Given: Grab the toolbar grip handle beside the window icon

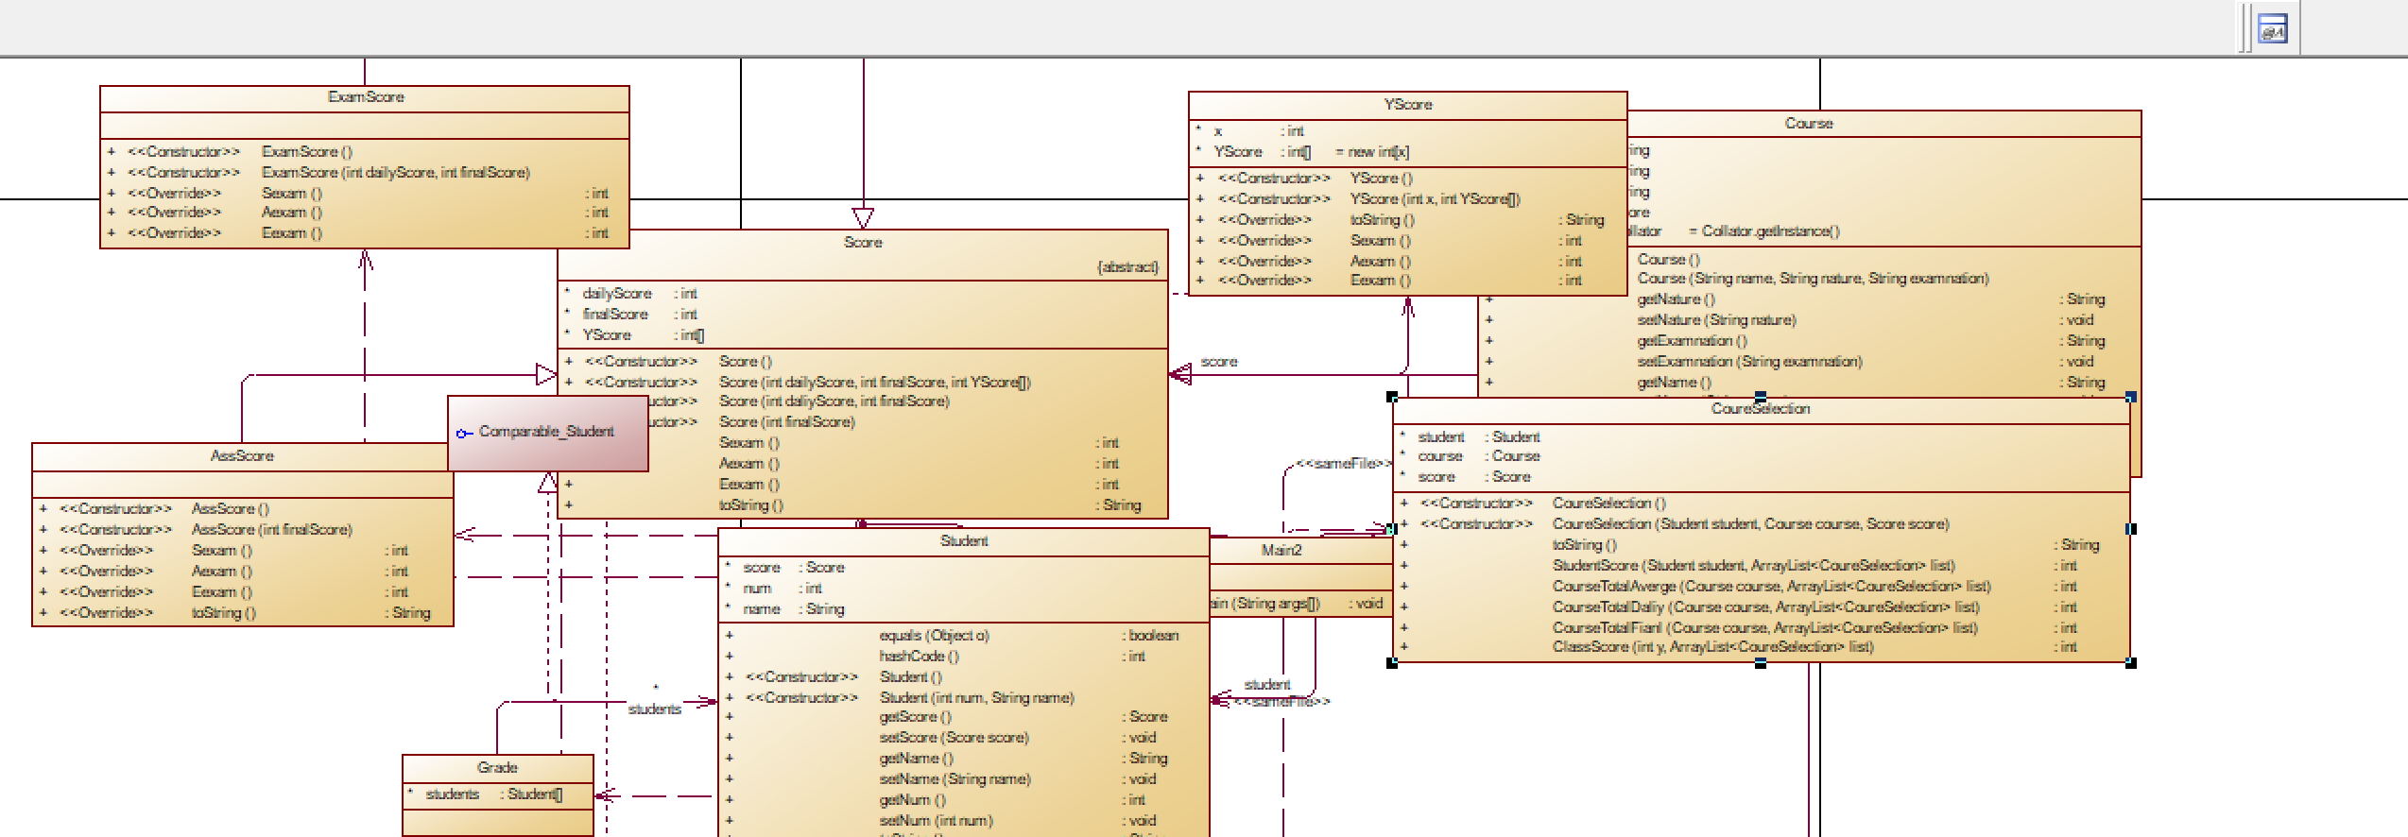Looking at the screenshot, I should (x=2245, y=28).
